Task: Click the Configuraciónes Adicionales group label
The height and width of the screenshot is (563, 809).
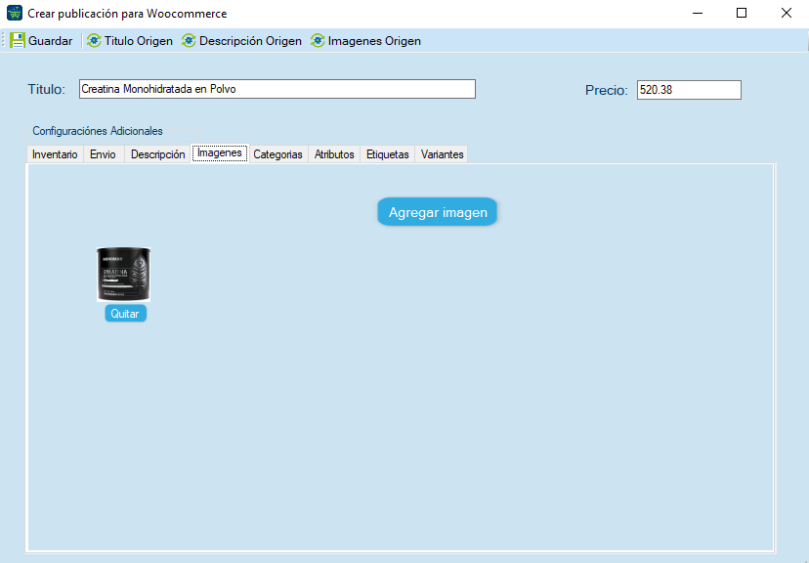Action: [x=98, y=131]
